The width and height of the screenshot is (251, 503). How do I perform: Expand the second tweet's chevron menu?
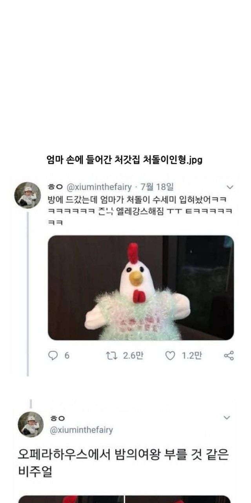[x=227, y=417]
